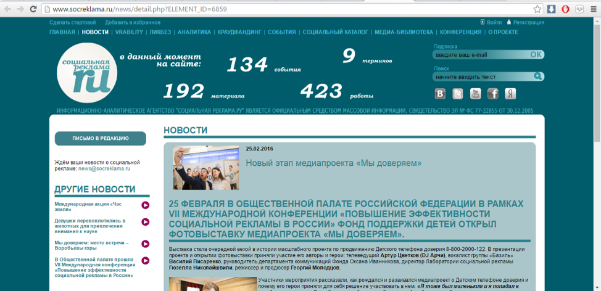Screen dimensions: 601x291
Task: Click arrow next to «Девушки перевоплотились» news
Action: click(x=145, y=222)
